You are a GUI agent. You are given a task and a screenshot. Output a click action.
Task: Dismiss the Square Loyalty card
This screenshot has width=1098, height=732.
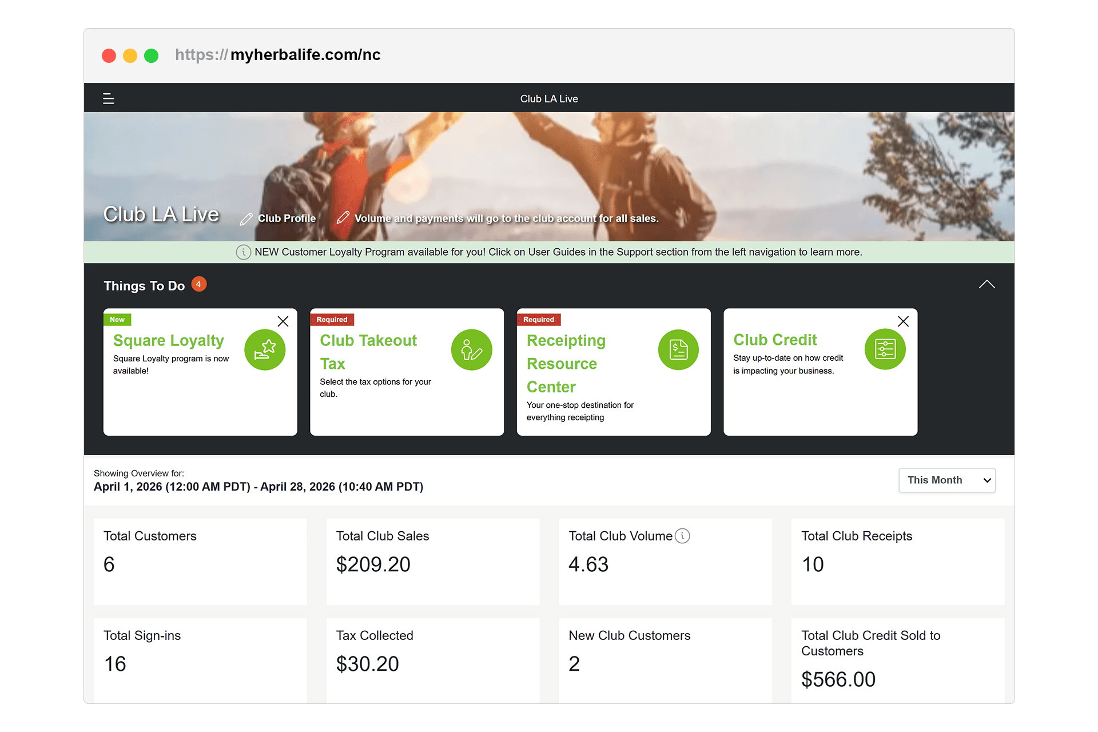click(283, 321)
